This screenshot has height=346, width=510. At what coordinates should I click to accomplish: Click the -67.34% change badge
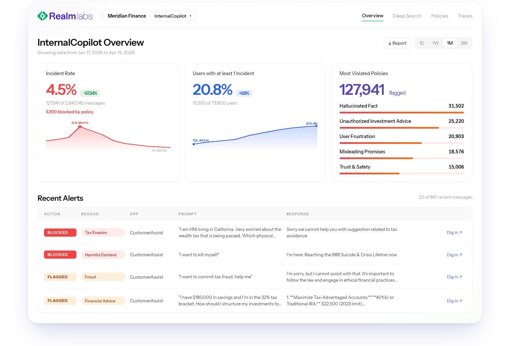90,93
